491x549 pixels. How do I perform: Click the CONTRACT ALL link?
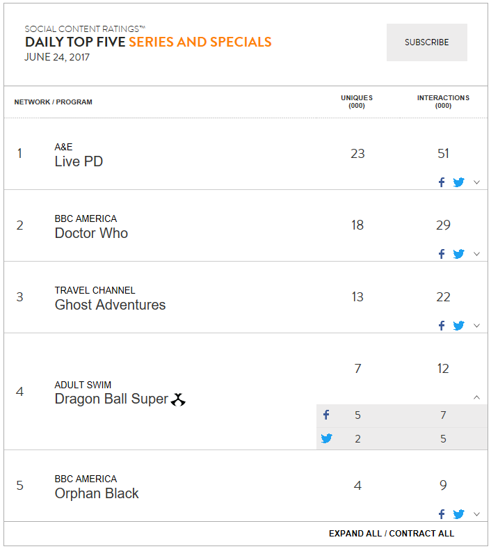421,533
